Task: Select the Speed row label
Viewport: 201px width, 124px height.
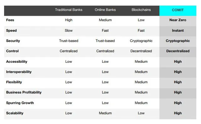Action: click(x=11, y=31)
